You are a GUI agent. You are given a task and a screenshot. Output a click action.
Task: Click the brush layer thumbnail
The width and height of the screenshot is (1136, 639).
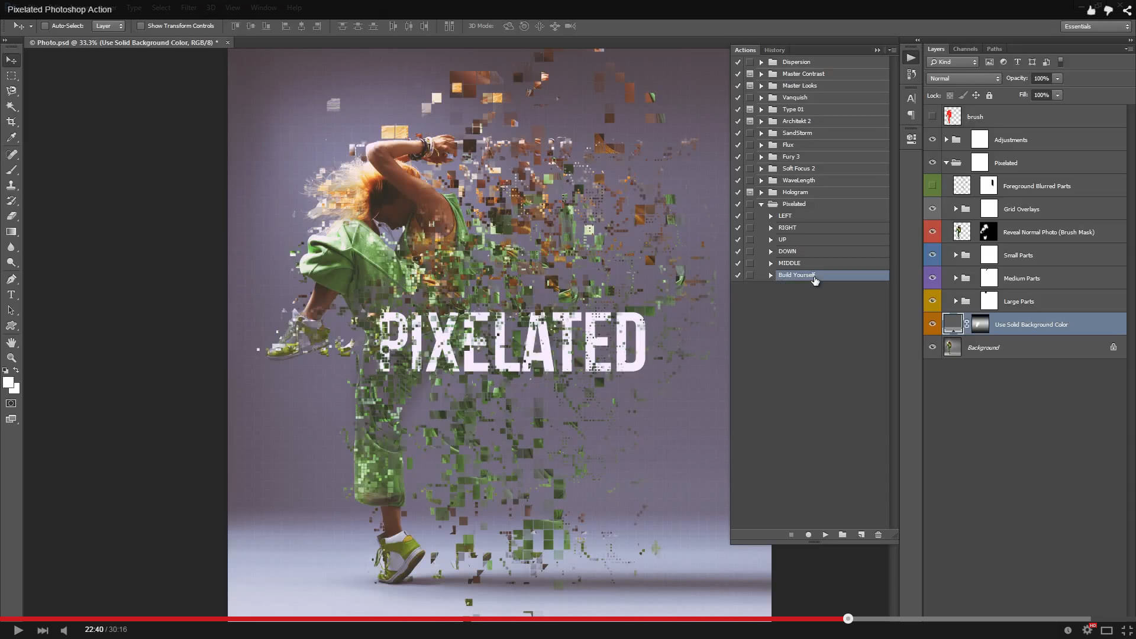952,116
